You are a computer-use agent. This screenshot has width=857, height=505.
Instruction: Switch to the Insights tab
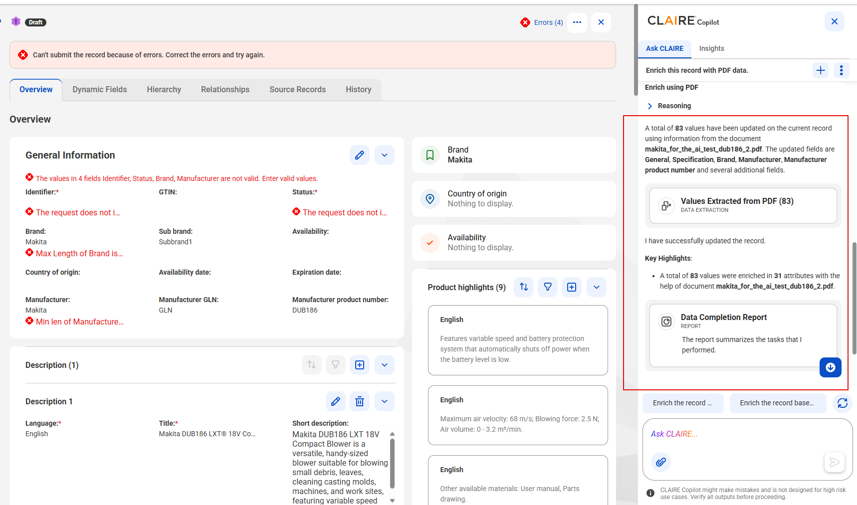click(712, 48)
